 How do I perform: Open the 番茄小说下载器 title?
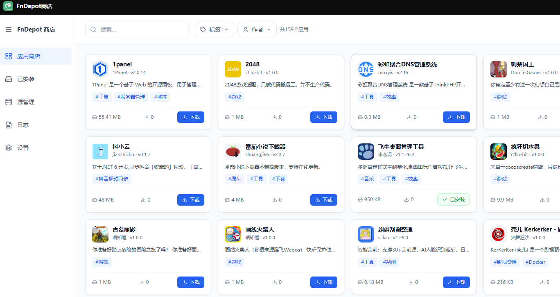tap(266, 147)
